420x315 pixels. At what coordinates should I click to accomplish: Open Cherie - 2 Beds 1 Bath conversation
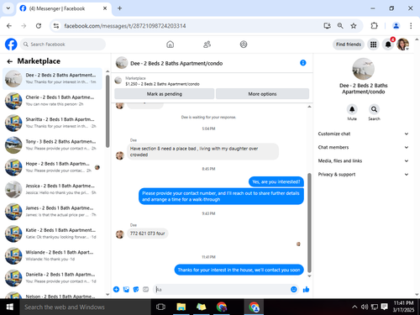(52, 101)
